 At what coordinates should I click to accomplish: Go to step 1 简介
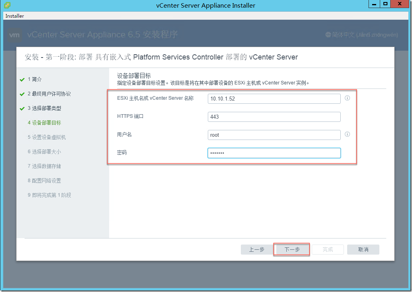(x=35, y=79)
